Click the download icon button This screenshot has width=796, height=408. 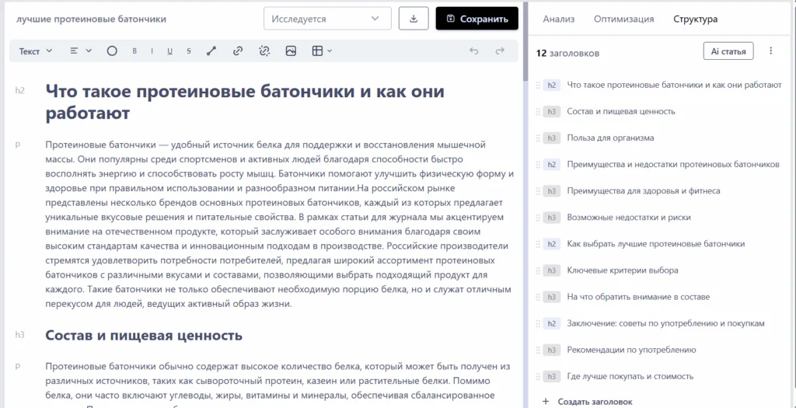click(x=414, y=19)
